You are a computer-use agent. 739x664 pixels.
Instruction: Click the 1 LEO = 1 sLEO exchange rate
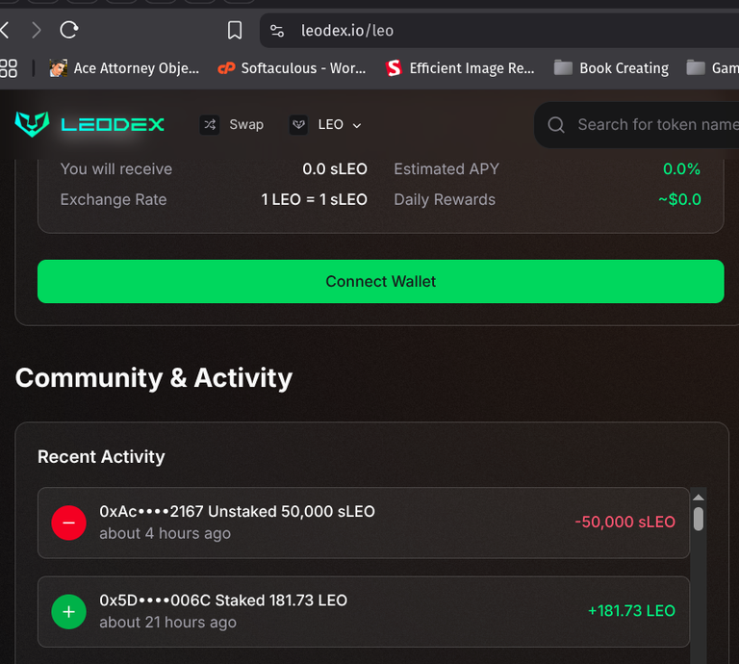pos(315,200)
